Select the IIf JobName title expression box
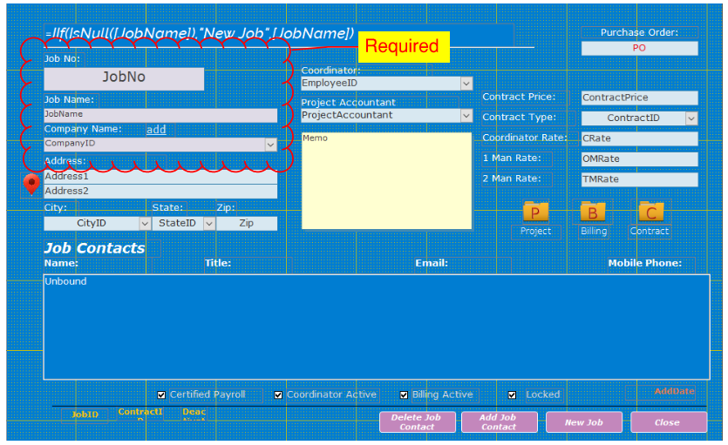Screen dimensions: 728x445 coord(279,34)
